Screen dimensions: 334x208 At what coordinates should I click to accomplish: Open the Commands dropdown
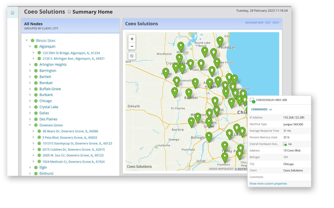click(261, 110)
